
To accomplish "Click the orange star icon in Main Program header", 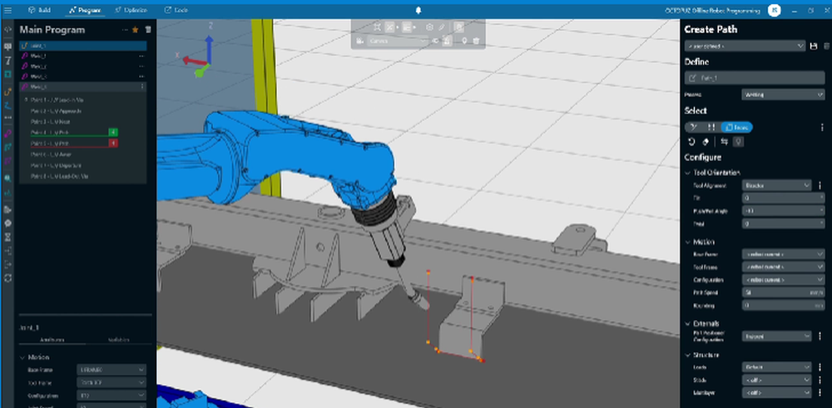I will tap(136, 30).
